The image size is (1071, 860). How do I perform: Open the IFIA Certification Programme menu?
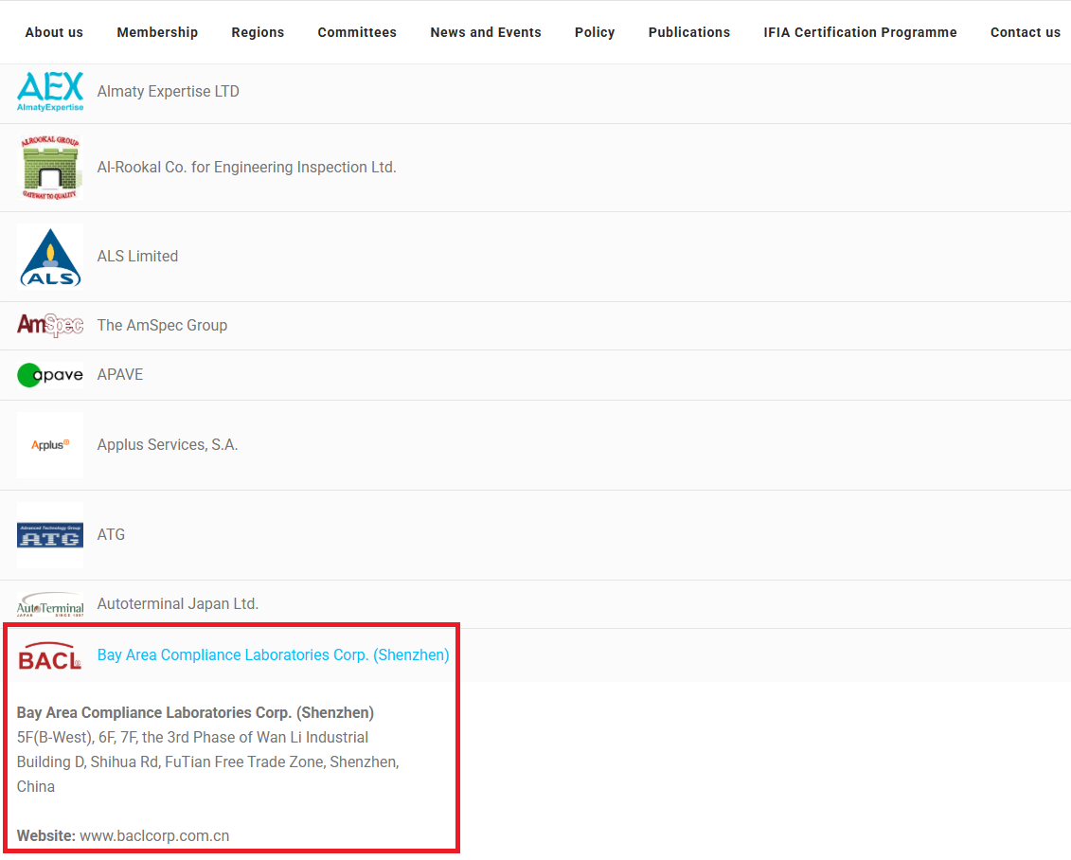(x=860, y=32)
